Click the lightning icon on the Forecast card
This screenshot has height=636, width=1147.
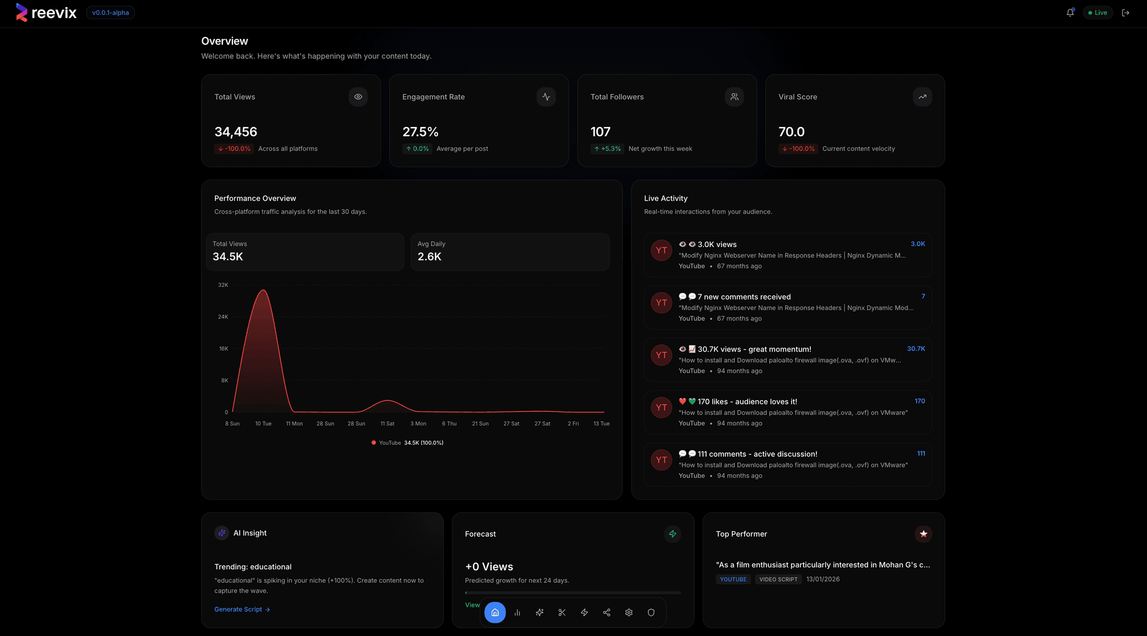pyautogui.click(x=672, y=534)
